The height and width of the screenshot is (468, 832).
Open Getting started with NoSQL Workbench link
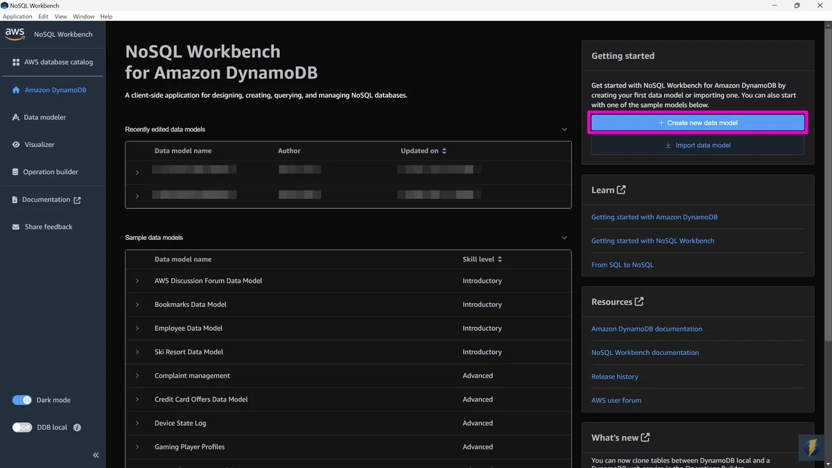point(652,241)
